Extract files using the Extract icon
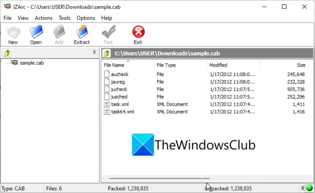Image resolution: width=315 pixels, height=193 pixels. pyautogui.click(x=82, y=32)
